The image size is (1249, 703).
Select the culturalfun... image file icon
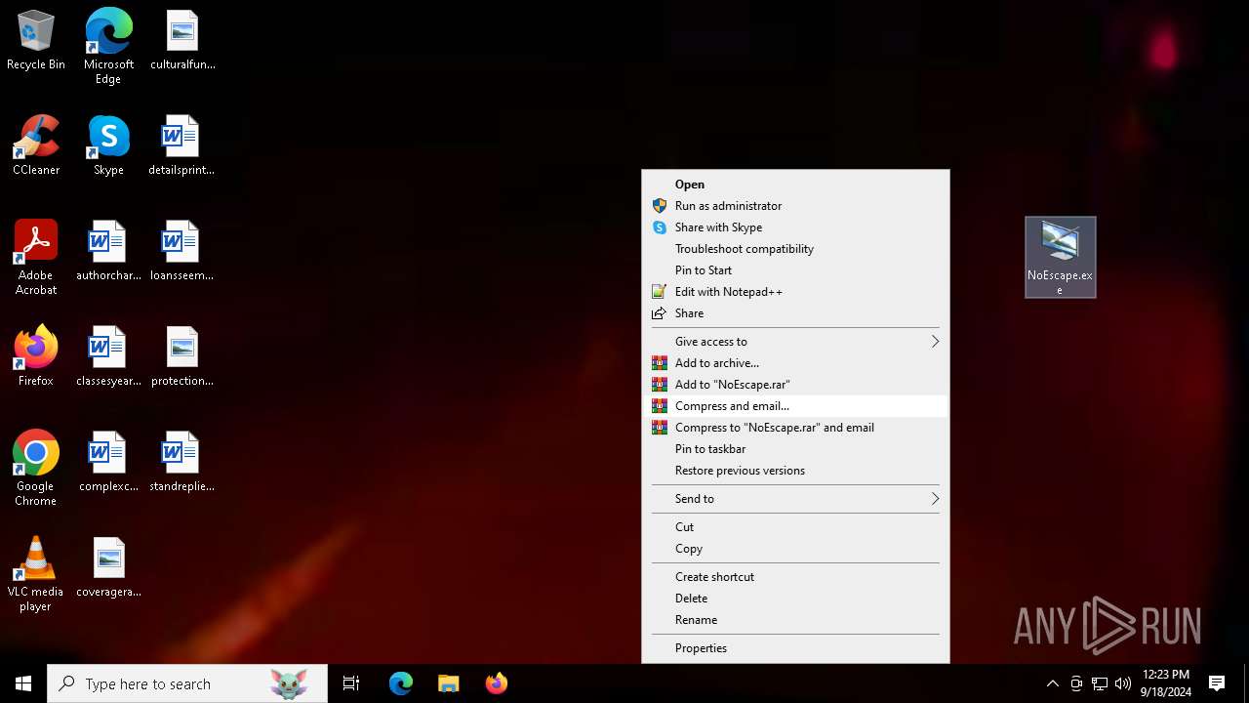pyautogui.click(x=182, y=41)
